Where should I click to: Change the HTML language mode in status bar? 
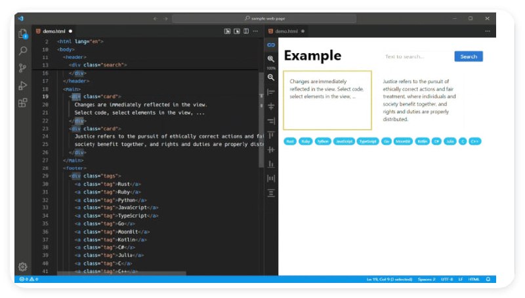tap(473, 280)
